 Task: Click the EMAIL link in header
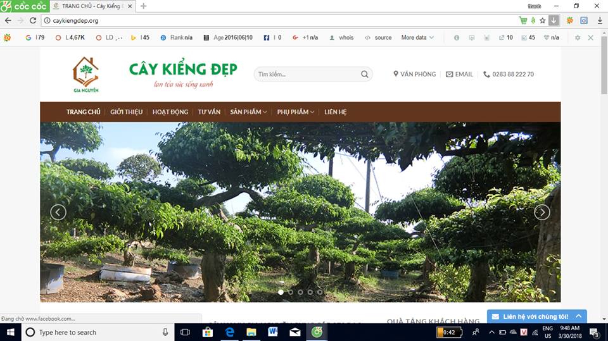pyautogui.click(x=459, y=74)
